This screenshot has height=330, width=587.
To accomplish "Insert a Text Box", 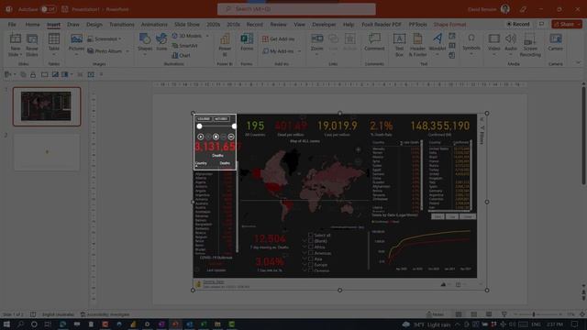I will coord(400,45).
